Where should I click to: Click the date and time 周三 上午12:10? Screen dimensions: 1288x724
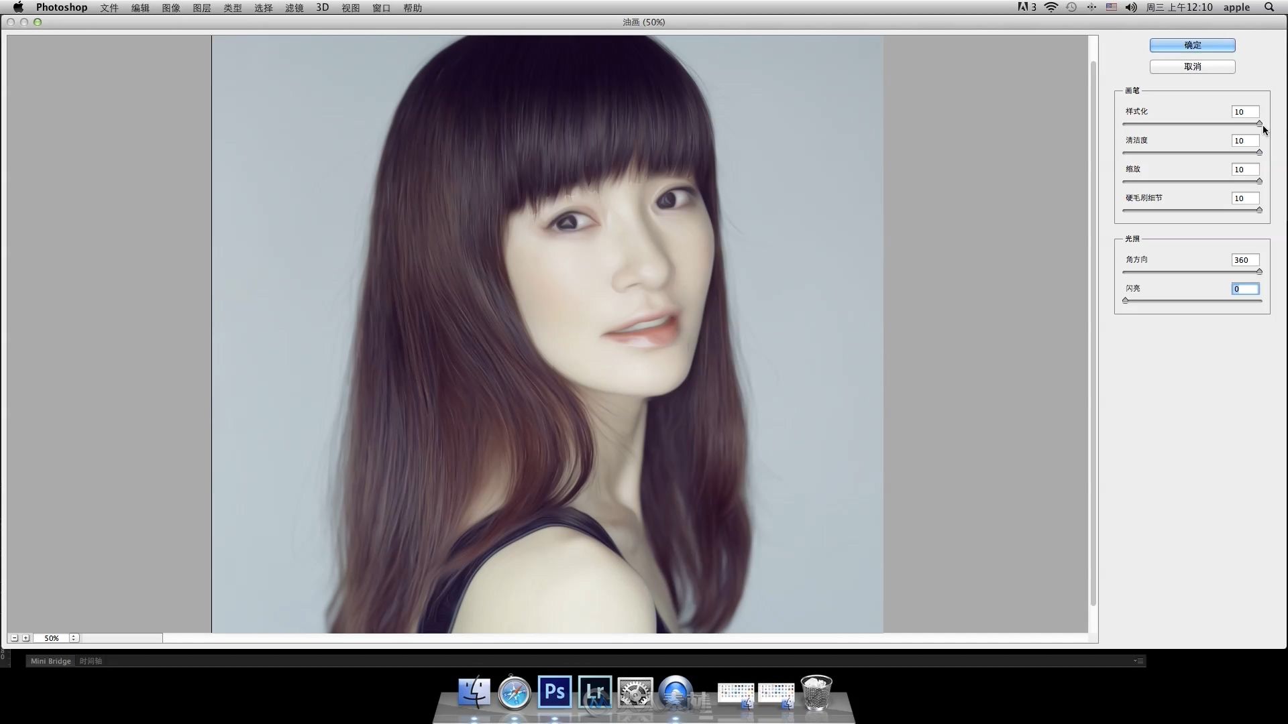click(x=1179, y=7)
